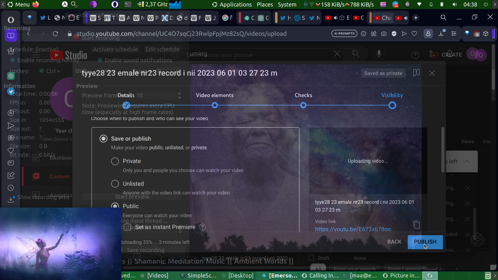The width and height of the screenshot is (498, 280).
Task: Launch Firefox from the top panel
Action: (35, 4)
